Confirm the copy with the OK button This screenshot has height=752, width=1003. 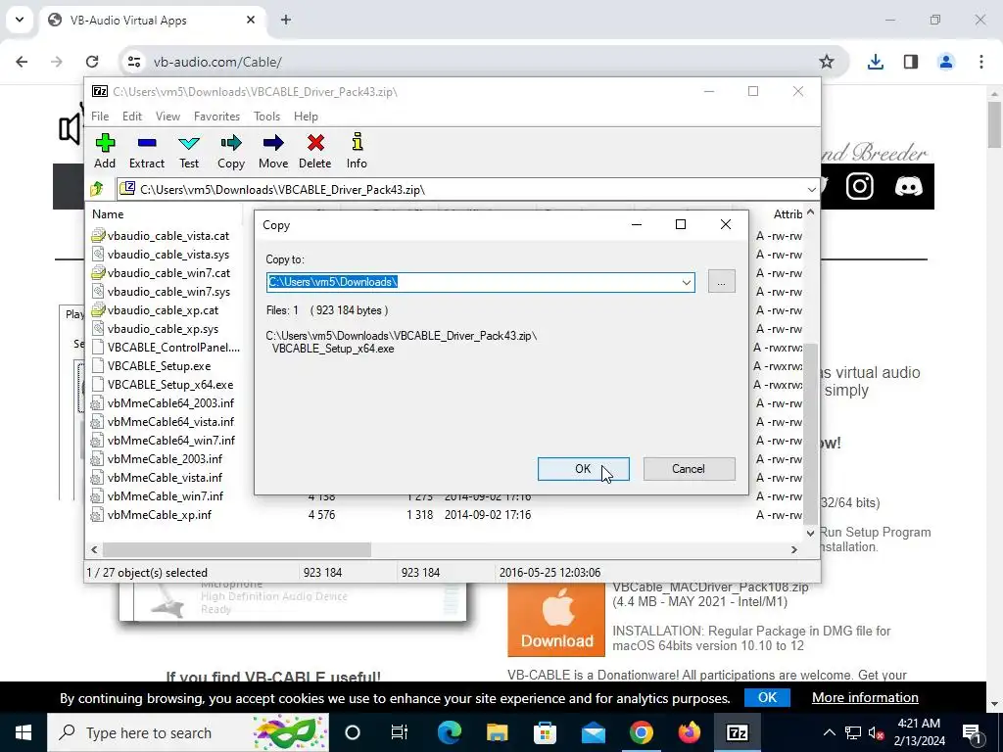pyautogui.click(x=584, y=469)
